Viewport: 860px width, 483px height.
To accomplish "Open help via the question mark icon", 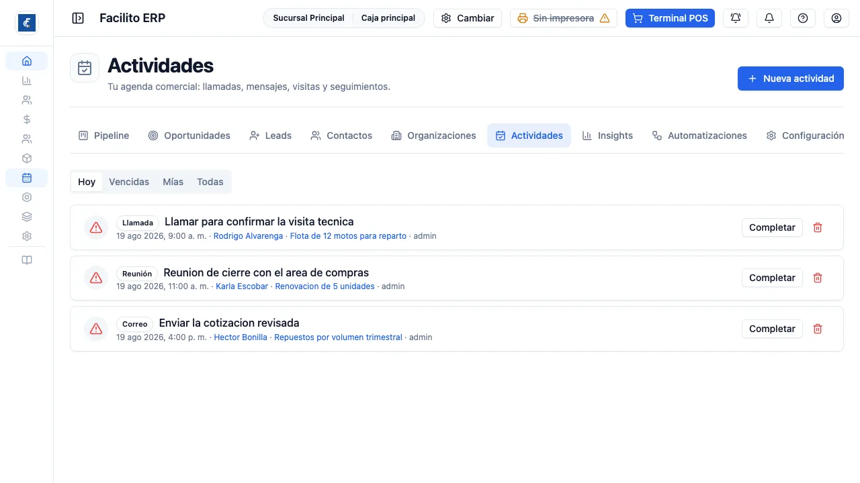I will 803,18.
